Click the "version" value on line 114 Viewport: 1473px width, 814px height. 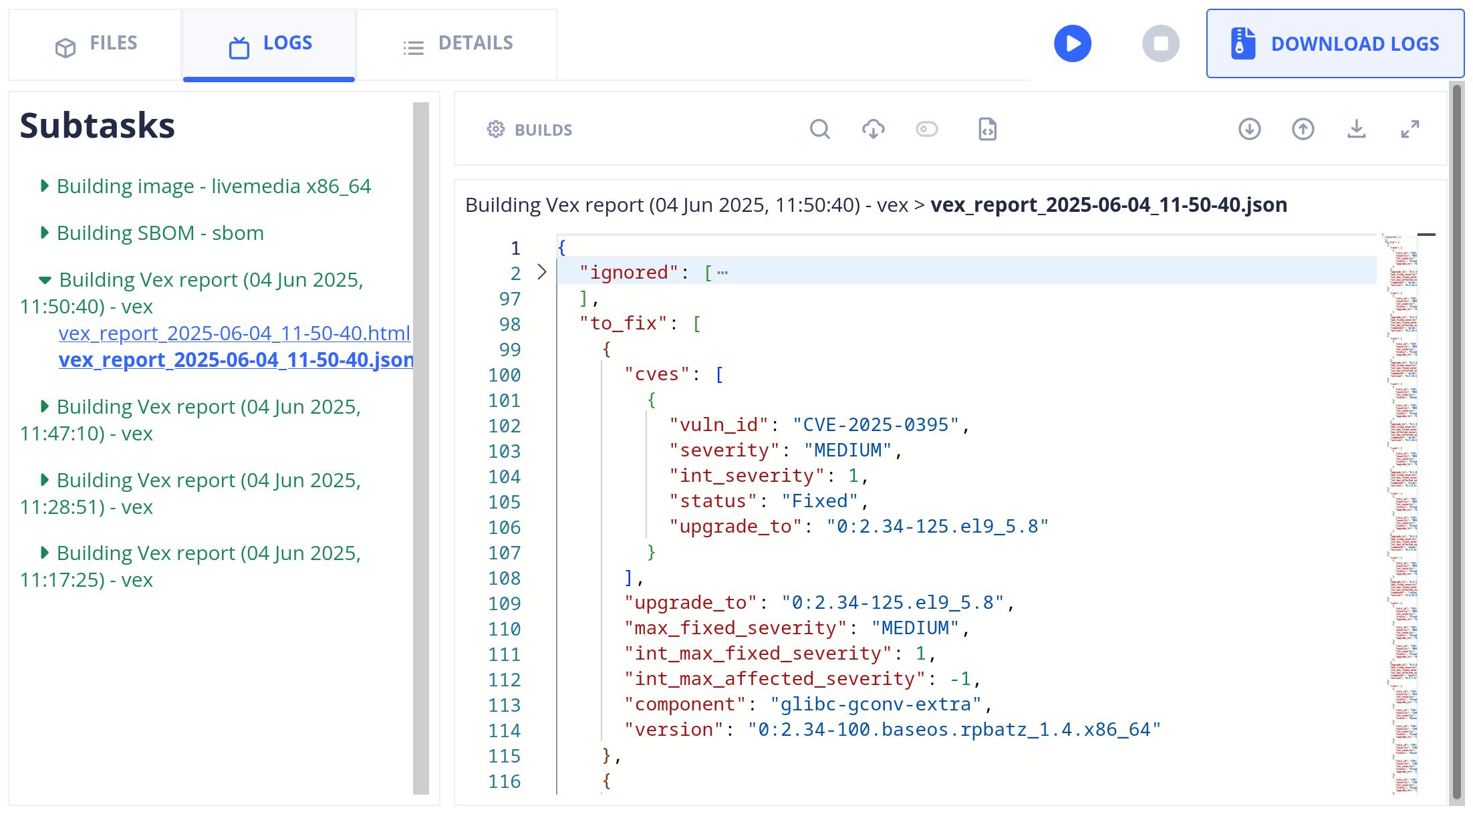[954, 730]
